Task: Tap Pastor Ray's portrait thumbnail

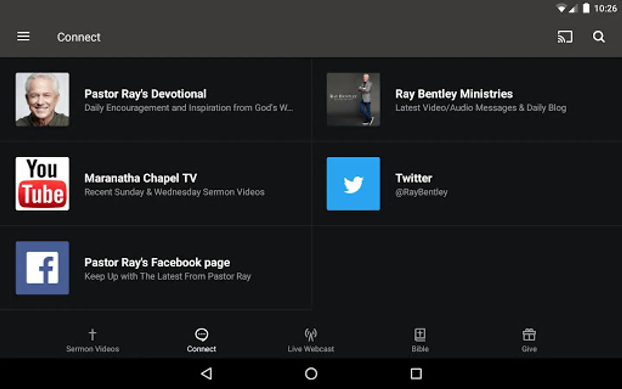Action: (x=42, y=99)
